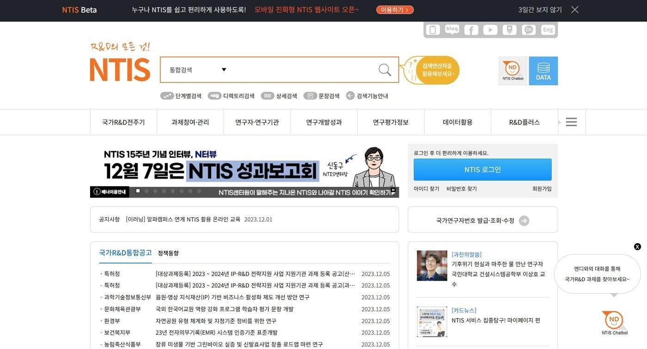647x349 pixels.
Task: Click 회원가입 sign-up link
Action: pos(542,189)
